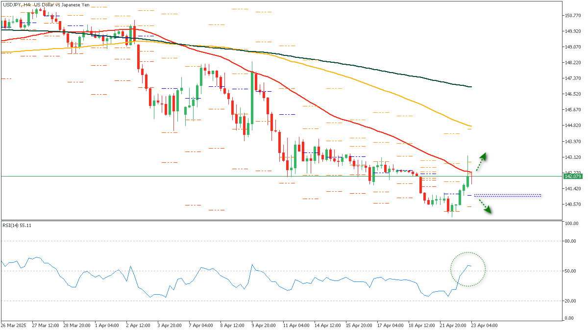588x331 pixels.
Task: Click the 20.00 RSI level label
Action: (x=570, y=301)
